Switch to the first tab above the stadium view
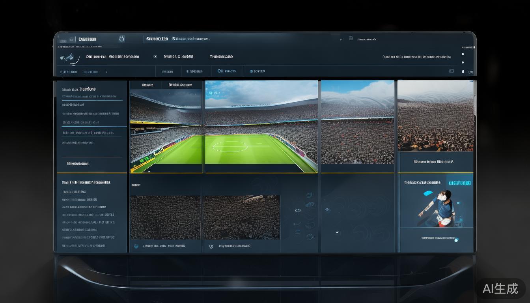This screenshot has height=303, width=530. tap(147, 85)
